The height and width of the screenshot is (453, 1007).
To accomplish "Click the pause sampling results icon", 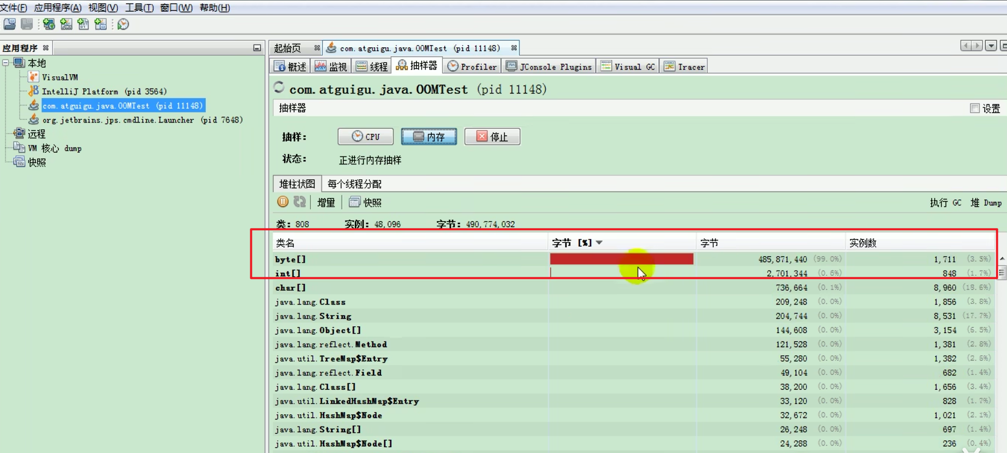I will [x=283, y=202].
